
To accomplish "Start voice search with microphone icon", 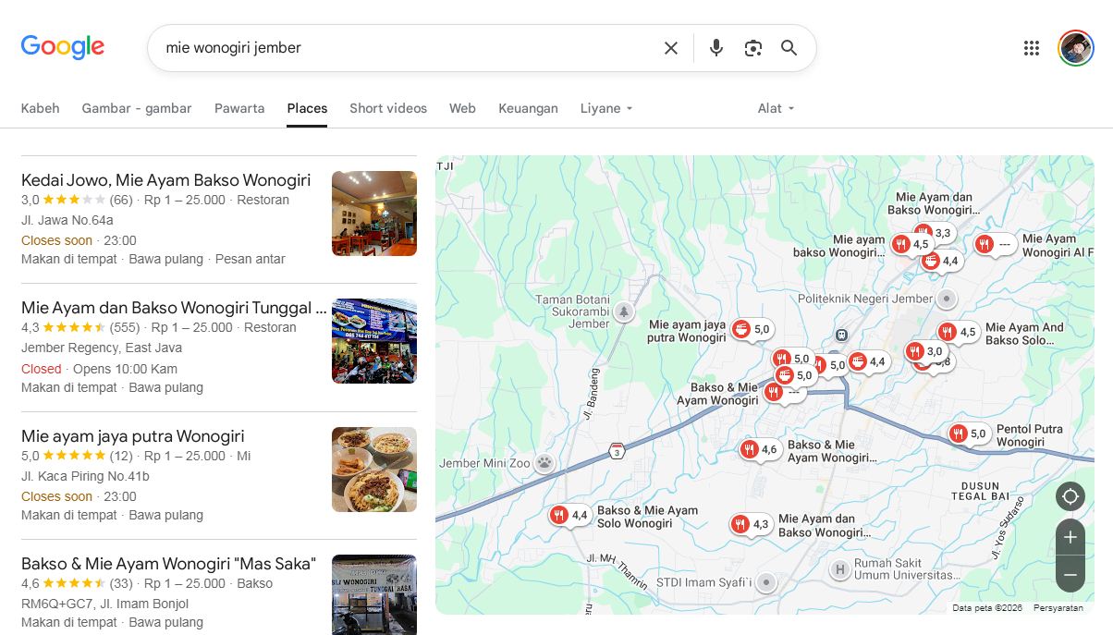I will [x=716, y=48].
